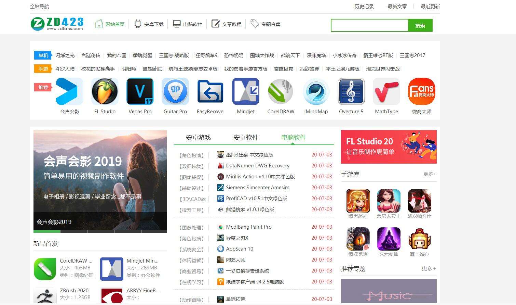Go to 网站首页 home nav item

click(x=110, y=24)
